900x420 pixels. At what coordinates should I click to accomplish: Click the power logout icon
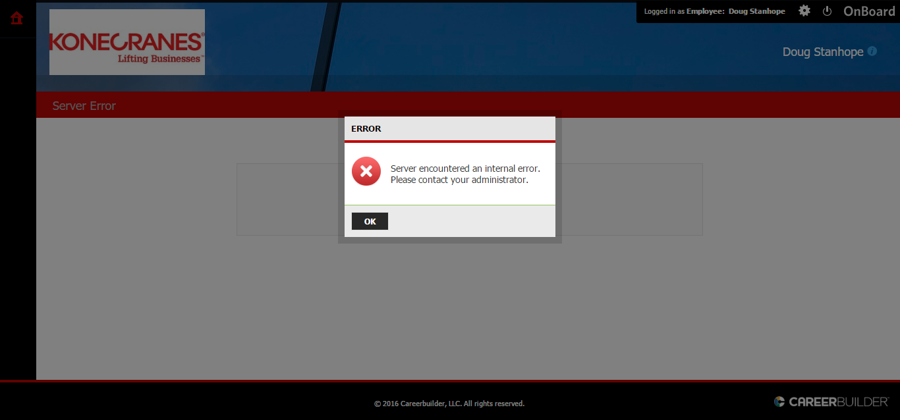point(828,11)
